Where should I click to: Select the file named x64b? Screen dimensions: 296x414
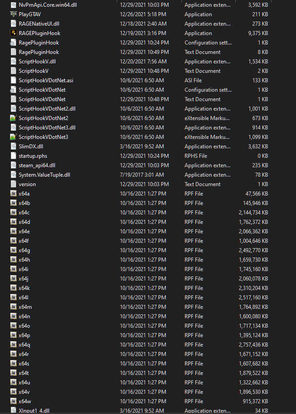point(24,203)
